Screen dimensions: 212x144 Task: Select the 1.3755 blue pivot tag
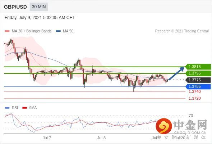click(198, 86)
